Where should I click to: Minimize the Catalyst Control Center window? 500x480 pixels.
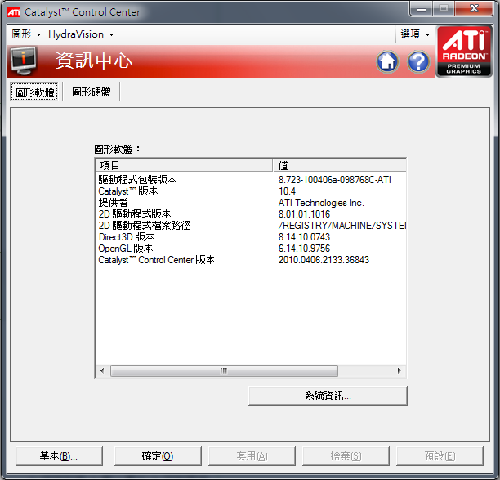click(x=422, y=9)
